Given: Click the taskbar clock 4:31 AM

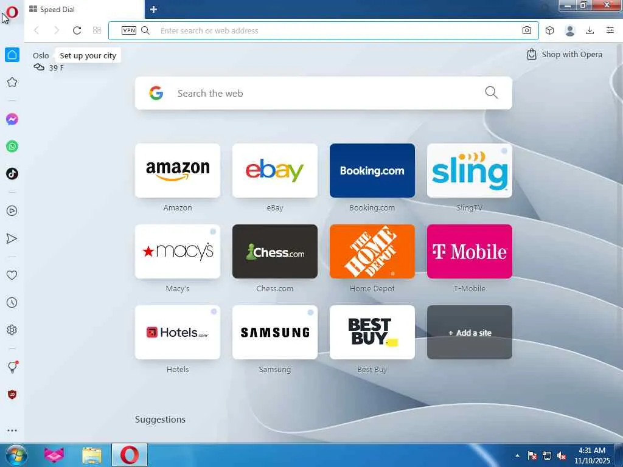Looking at the screenshot, I should click(591, 451).
